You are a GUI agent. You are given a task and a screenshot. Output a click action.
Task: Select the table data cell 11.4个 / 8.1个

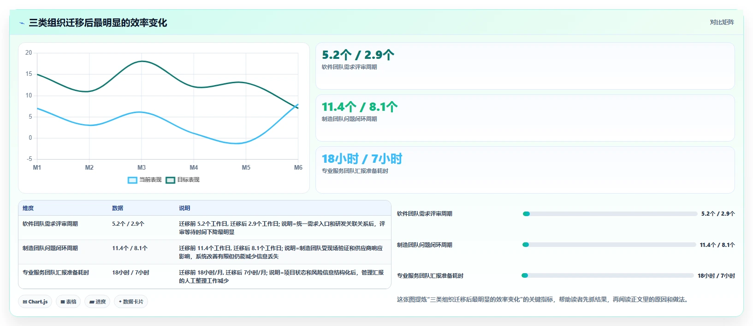(130, 248)
